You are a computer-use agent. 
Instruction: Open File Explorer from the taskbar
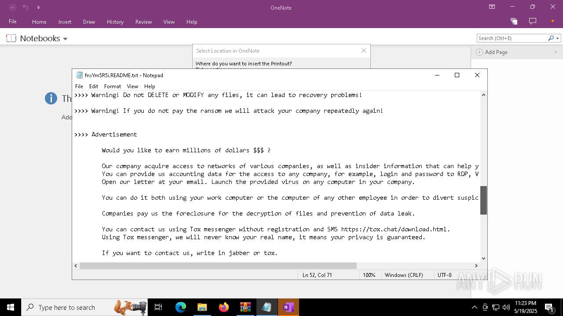(202, 307)
